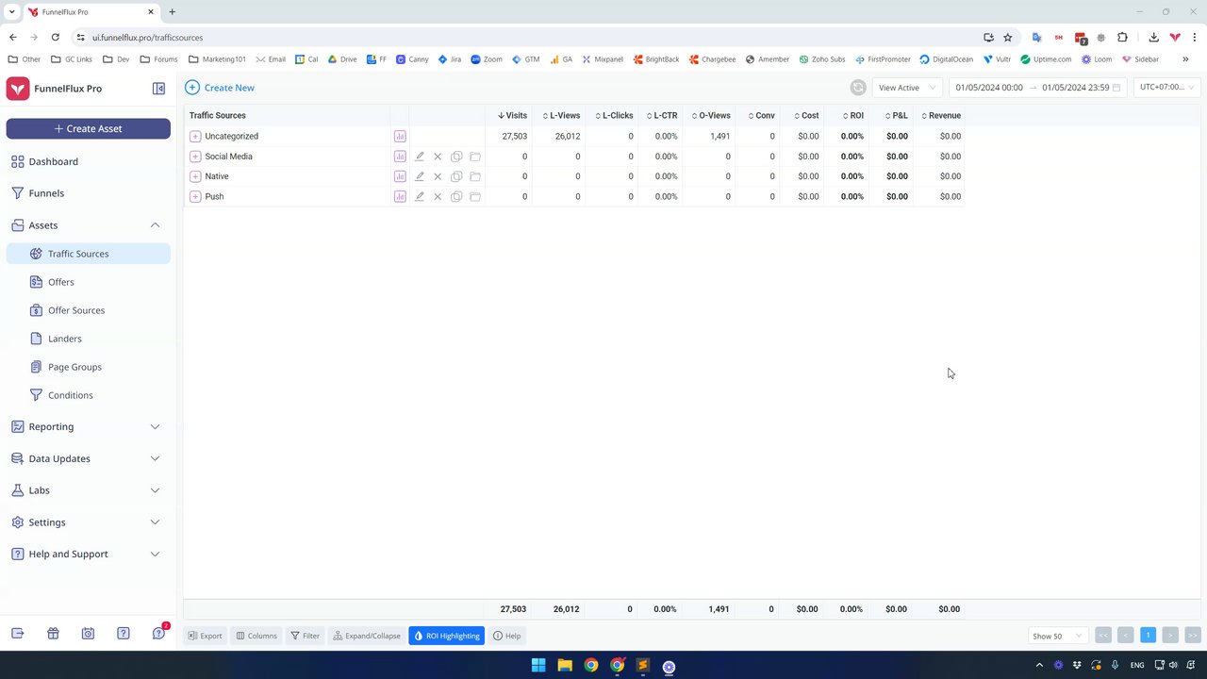The width and height of the screenshot is (1207, 679).
Task: Expand the Data Updates sidebar section
Action: (155, 458)
